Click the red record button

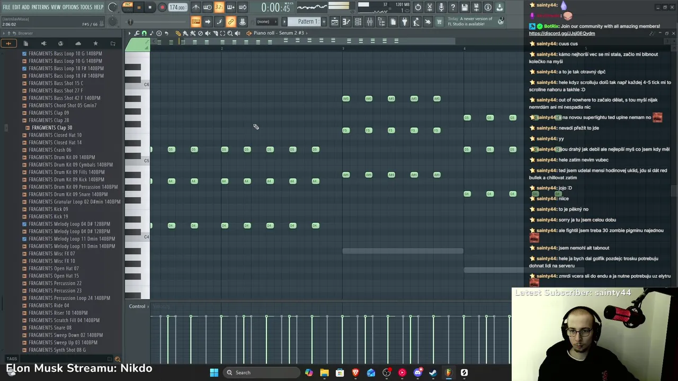(162, 7)
